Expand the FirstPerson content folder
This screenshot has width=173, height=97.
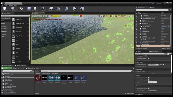[x=2, y=79]
